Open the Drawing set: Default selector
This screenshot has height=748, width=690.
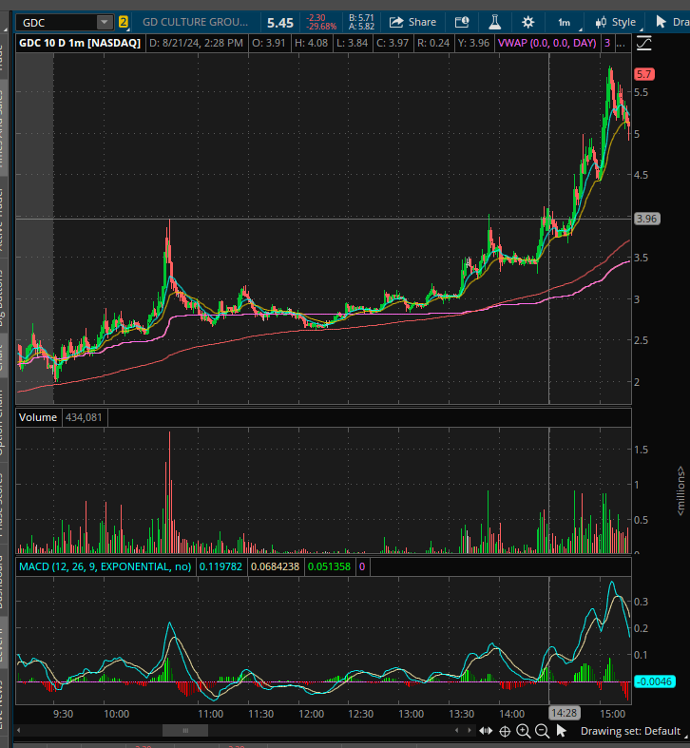click(631, 731)
